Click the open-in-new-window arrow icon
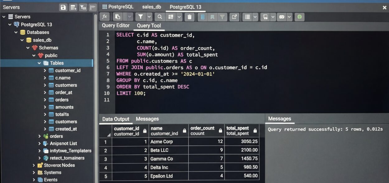The image size is (389, 183). pos(234,17)
